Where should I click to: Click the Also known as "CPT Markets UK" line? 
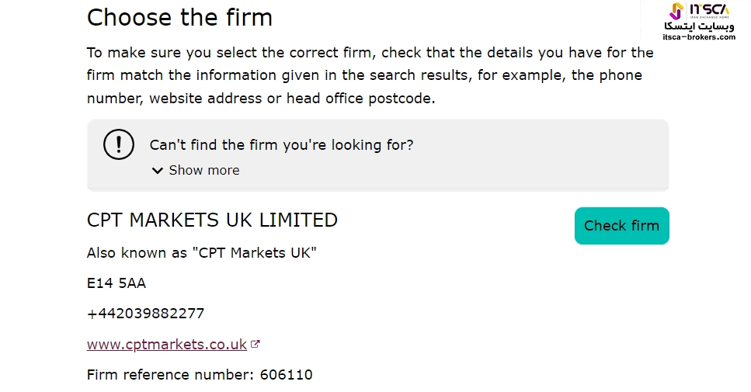click(202, 253)
